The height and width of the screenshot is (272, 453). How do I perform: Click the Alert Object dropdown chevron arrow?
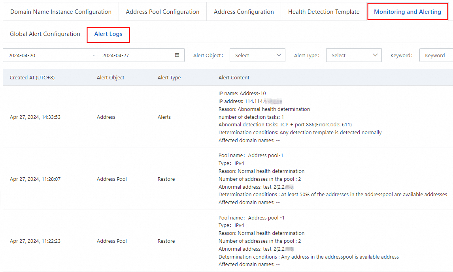coord(279,55)
